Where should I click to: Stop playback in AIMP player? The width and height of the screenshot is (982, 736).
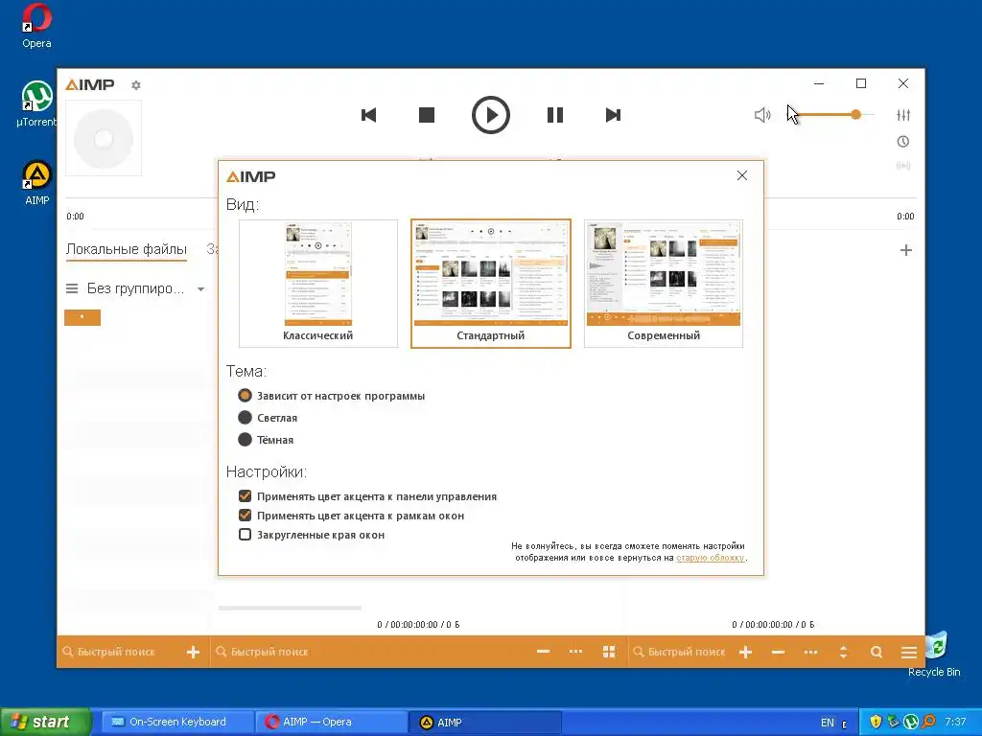coord(427,115)
